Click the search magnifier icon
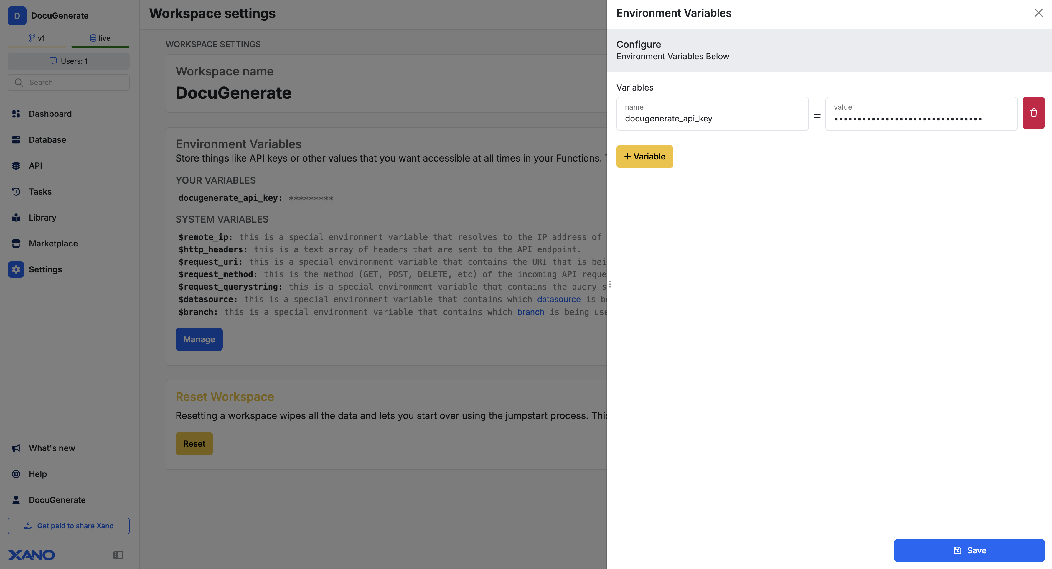1052x569 pixels. 18,82
